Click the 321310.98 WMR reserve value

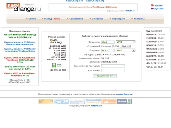coord(57,48)
